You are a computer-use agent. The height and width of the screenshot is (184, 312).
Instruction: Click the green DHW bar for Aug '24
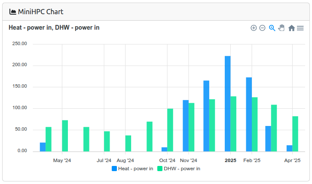(x=128, y=143)
